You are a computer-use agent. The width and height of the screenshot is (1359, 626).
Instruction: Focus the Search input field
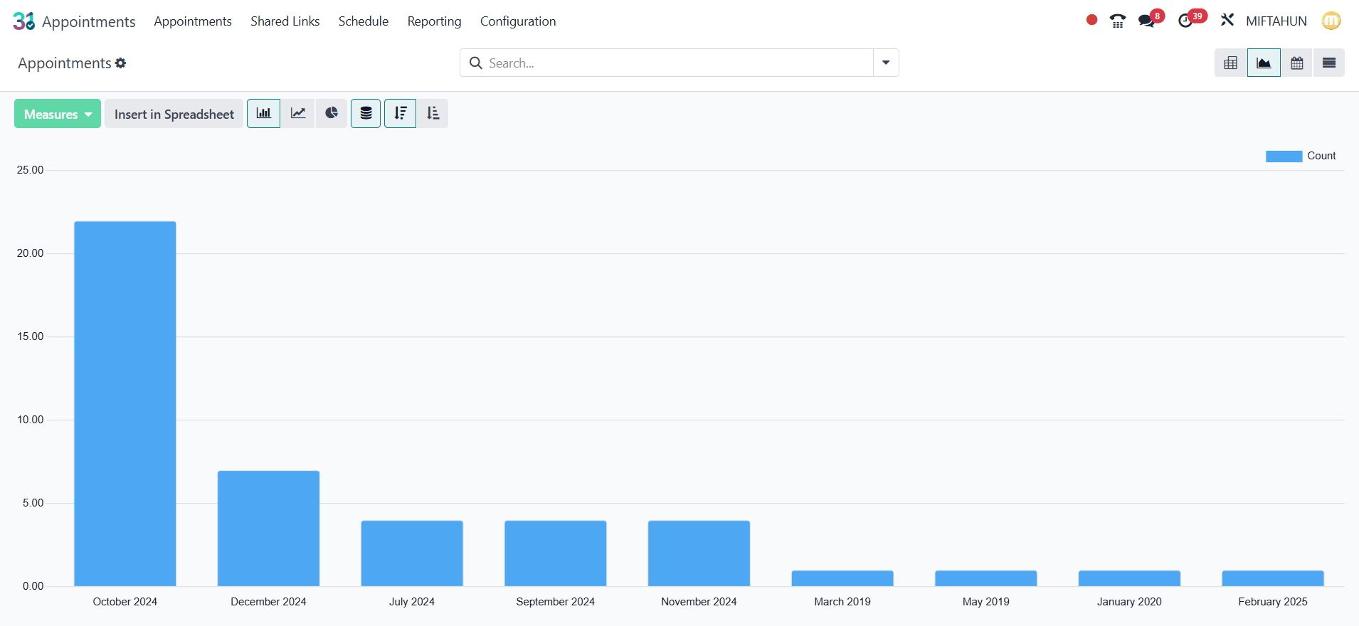click(x=679, y=63)
